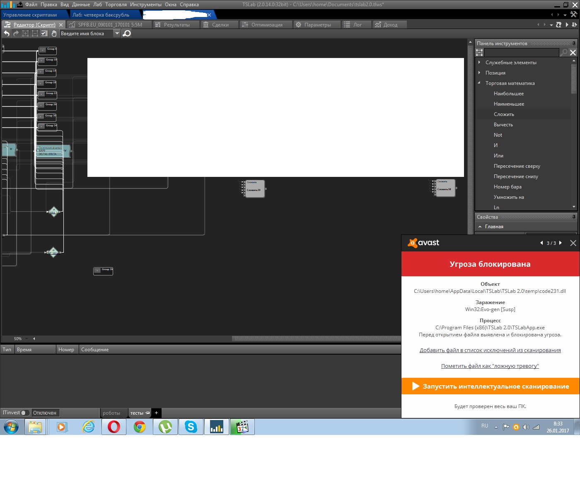Click the group blocks icon with plus
The width and height of the screenshot is (580, 483).
(x=25, y=34)
